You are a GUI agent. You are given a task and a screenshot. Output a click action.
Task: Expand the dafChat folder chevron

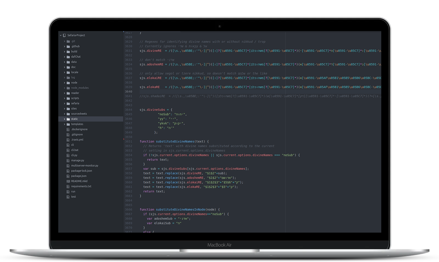coord(65,57)
